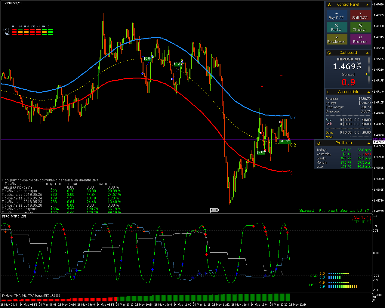Click the 11:30 time marker on chart
The width and height of the screenshot is (385, 308).
[214, 210]
